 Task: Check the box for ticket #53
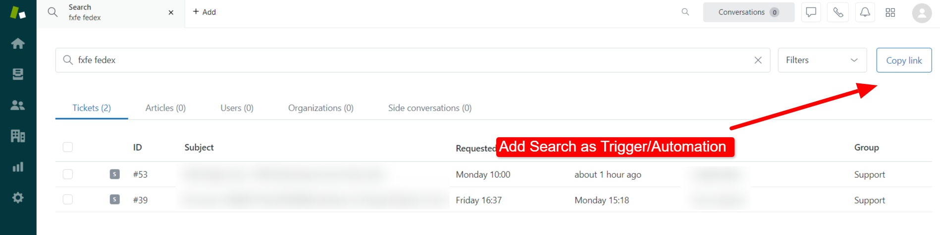[68, 174]
